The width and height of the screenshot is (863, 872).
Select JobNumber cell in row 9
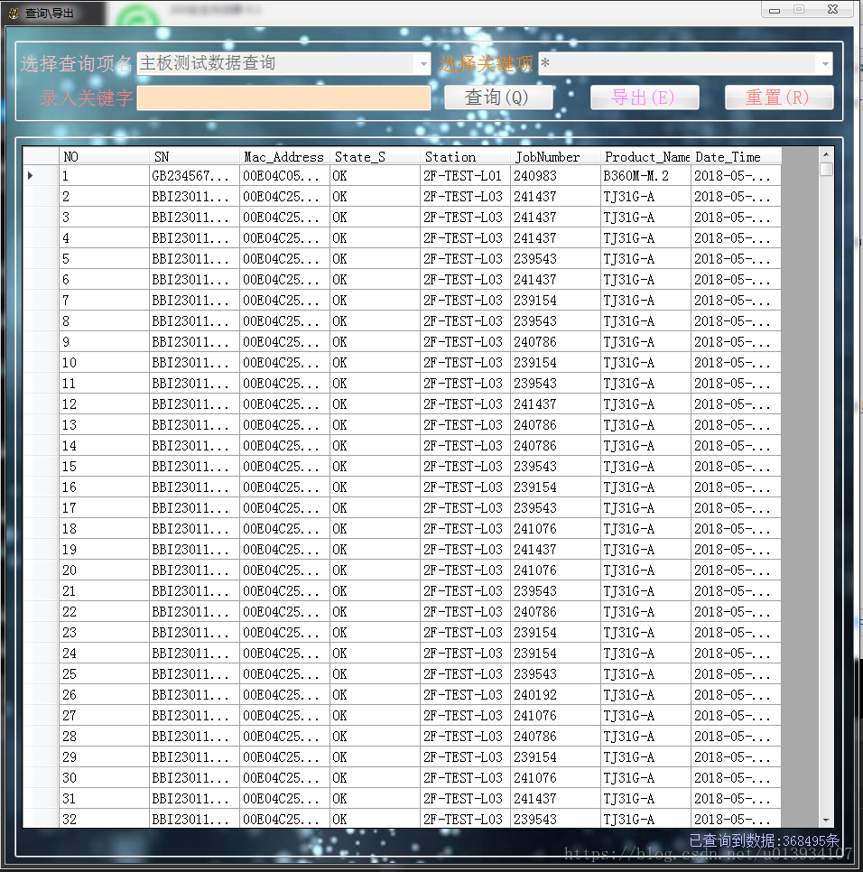(555, 342)
